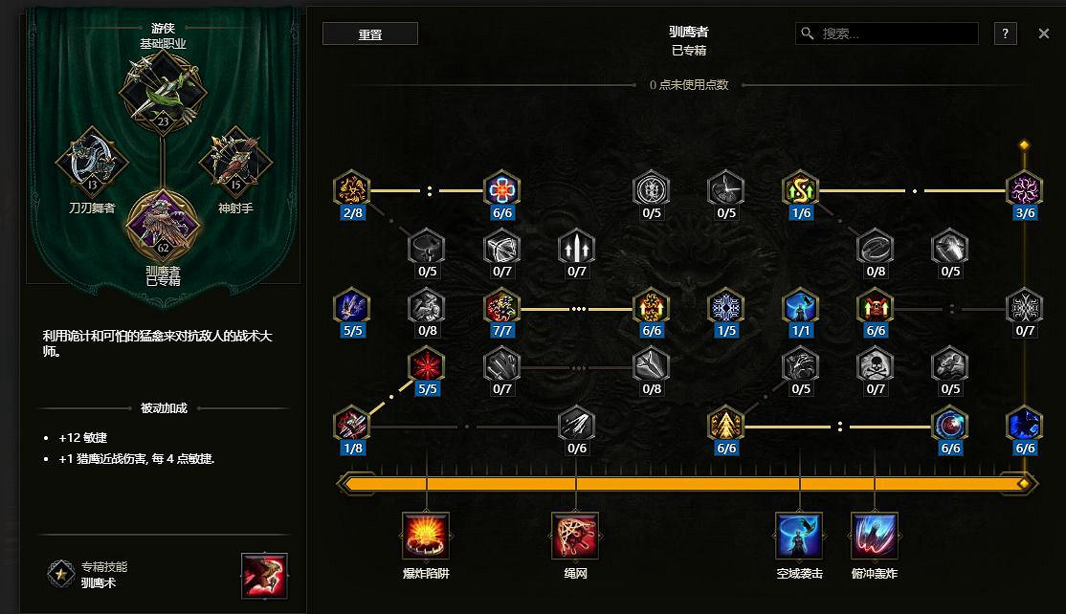The width and height of the screenshot is (1066, 614).
Task: Click the 空域袭击 skill icon
Action: pos(800,536)
